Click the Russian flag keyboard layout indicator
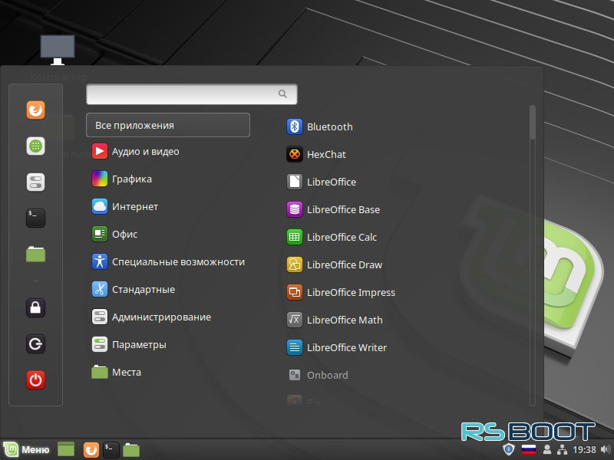Screen dimensions: 614x460 (529, 450)
